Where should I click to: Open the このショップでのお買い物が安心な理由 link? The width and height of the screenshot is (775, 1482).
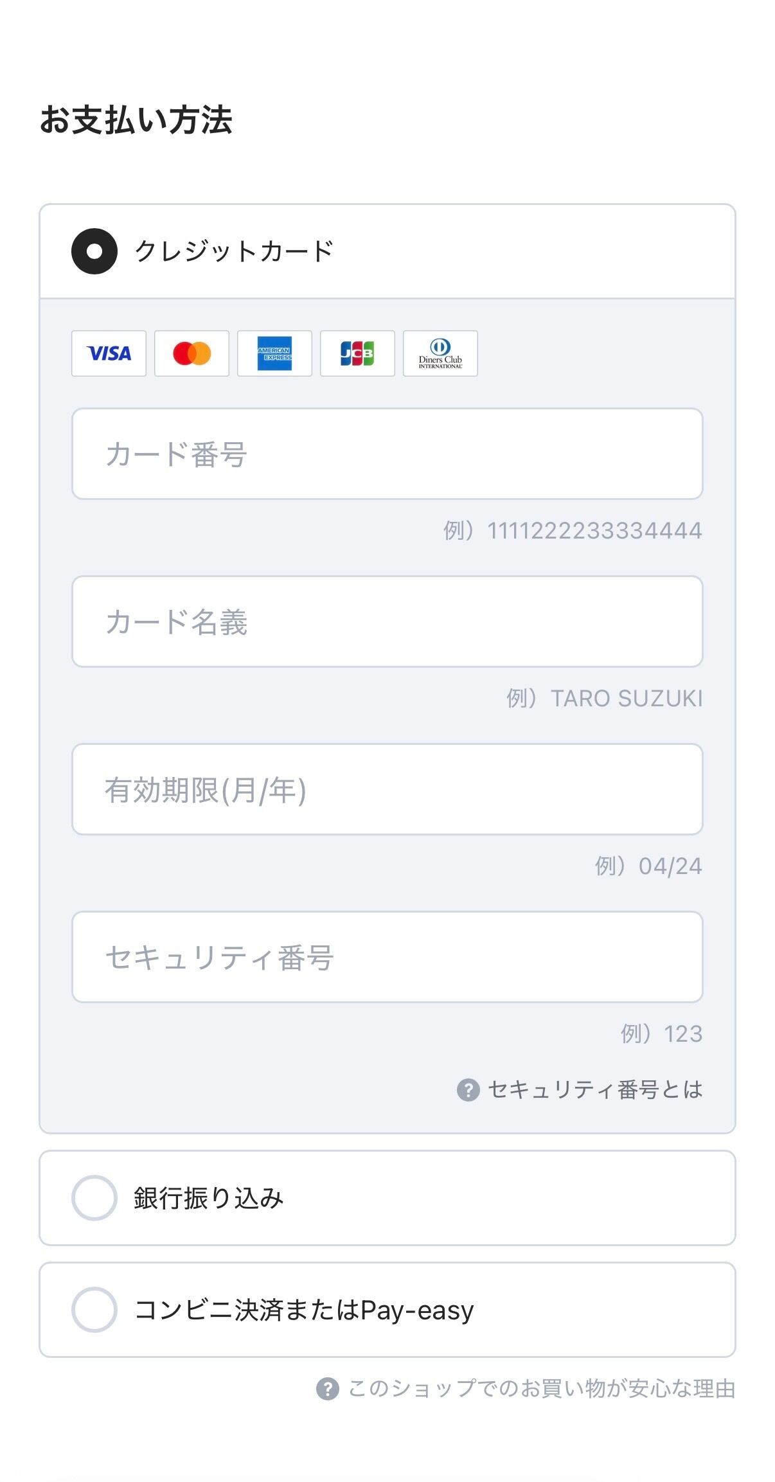541,1389
